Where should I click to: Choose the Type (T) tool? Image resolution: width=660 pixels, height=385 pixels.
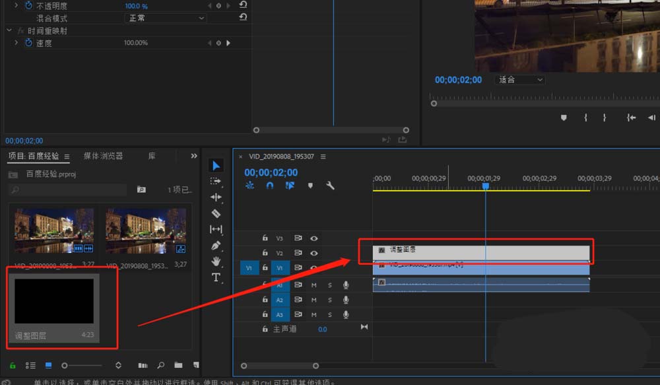click(216, 277)
